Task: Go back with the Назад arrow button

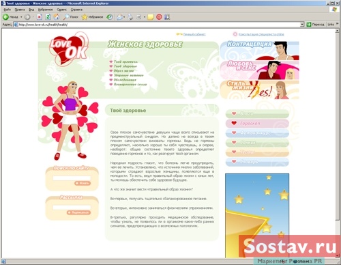Action: [10, 17]
